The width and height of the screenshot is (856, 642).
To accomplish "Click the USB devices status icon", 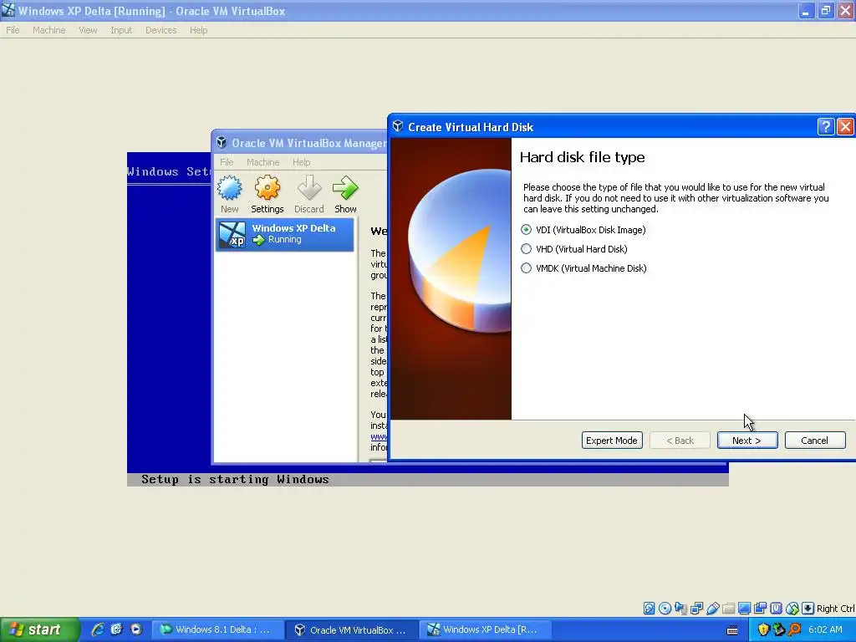I will pyautogui.click(x=712, y=609).
